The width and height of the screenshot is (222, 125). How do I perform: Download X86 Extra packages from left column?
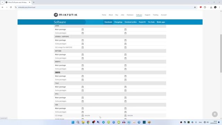(83, 112)
